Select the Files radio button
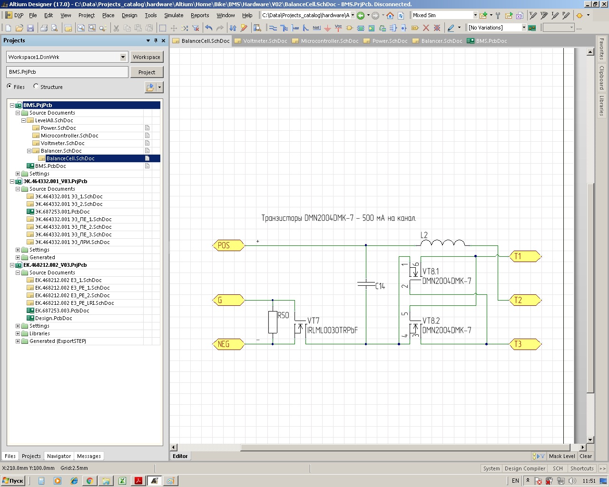609x487 pixels. click(10, 87)
